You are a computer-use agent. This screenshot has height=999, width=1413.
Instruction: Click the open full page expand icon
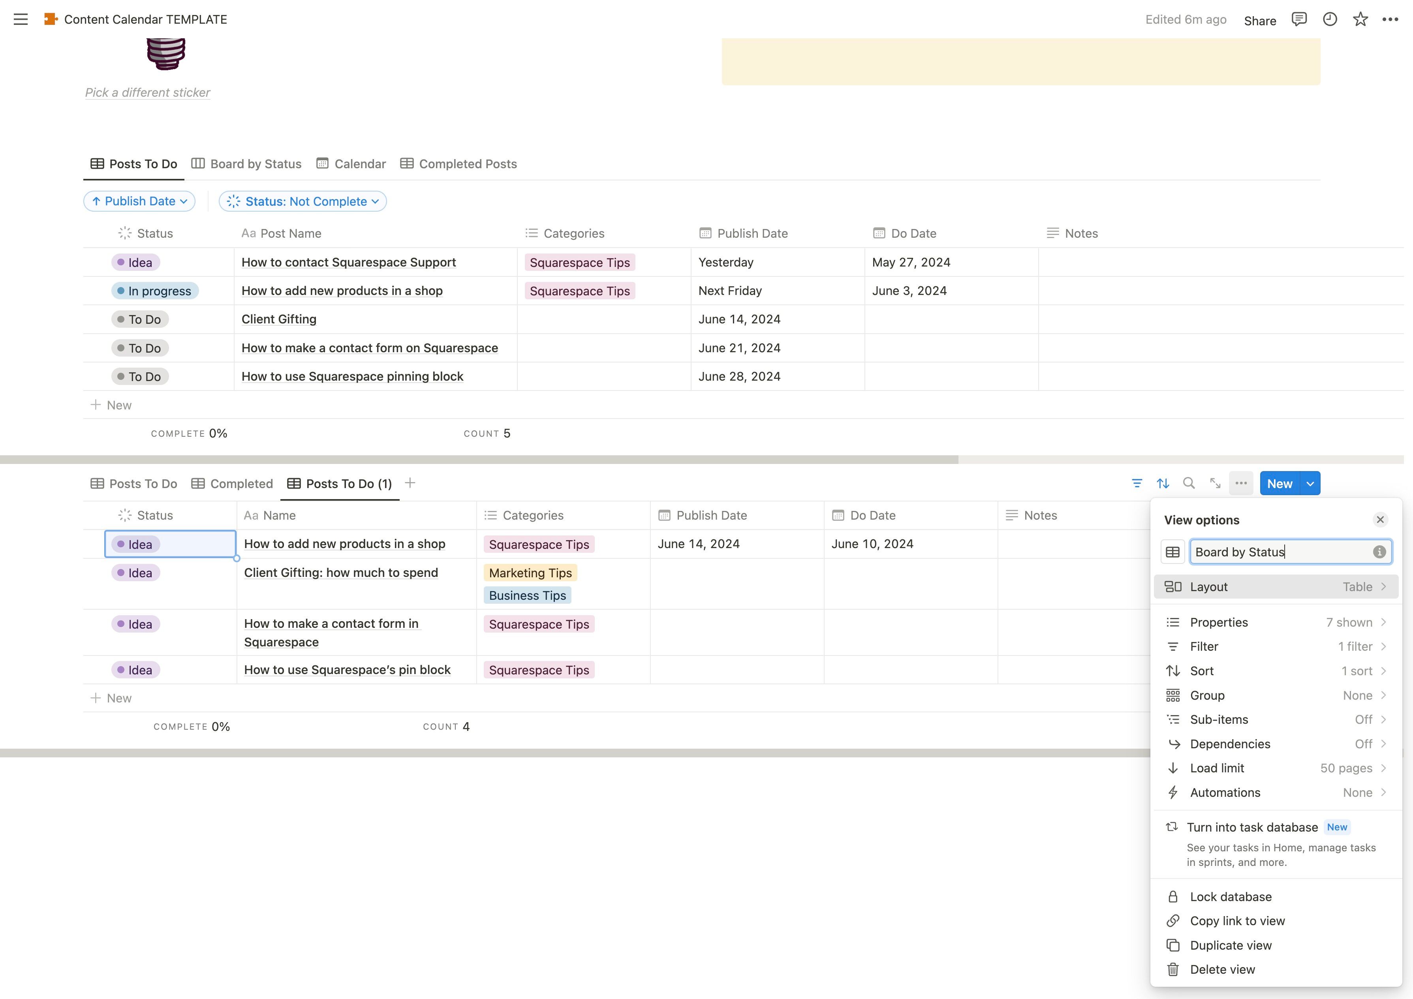coord(1215,484)
